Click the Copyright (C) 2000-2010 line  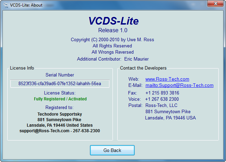[x=112, y=40]
